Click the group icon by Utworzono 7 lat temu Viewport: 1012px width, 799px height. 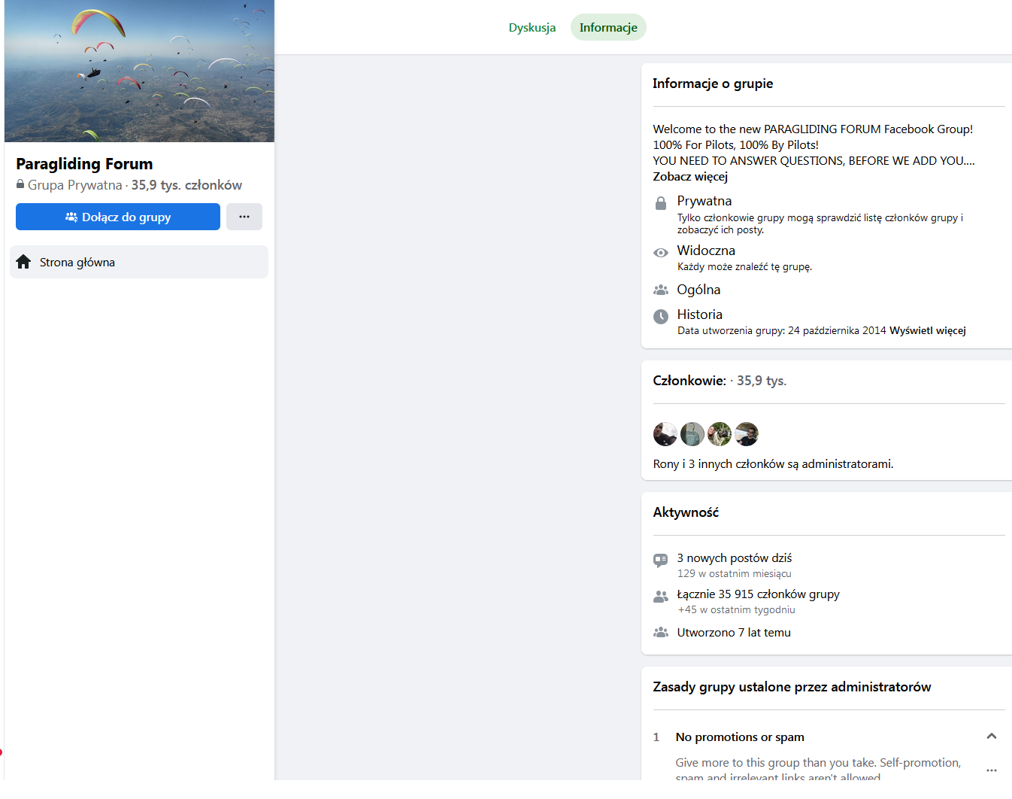tap(661, 633)
